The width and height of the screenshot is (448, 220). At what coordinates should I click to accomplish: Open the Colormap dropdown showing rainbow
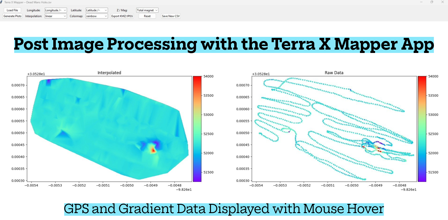(97, 16)
